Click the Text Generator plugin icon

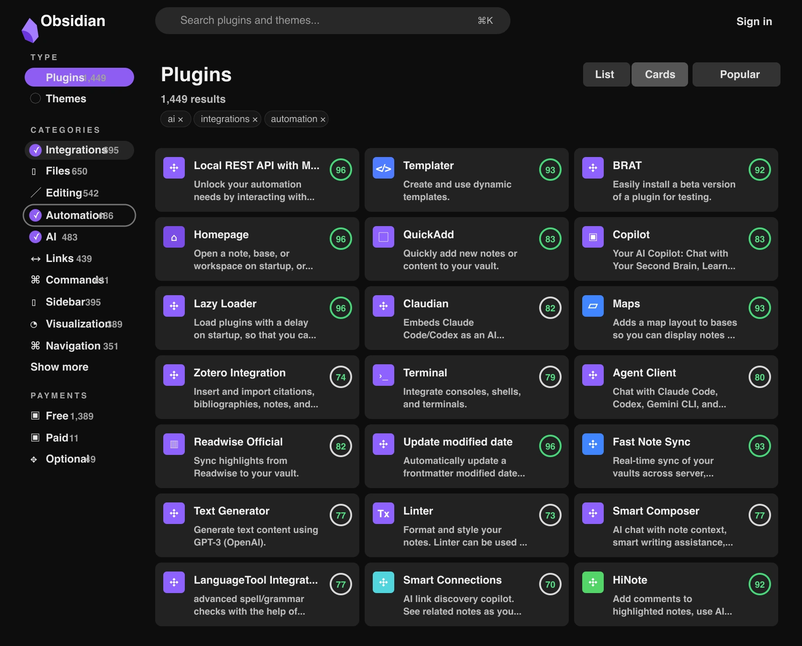click(x=174, y=513)
